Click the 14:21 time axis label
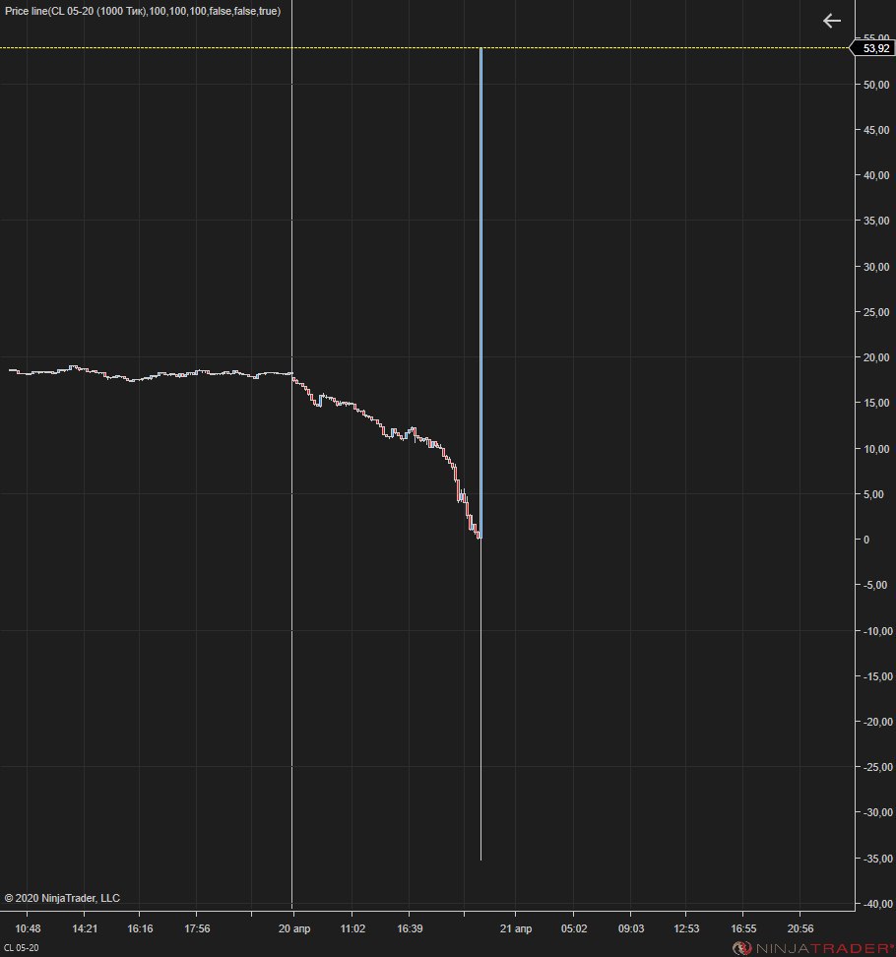 tap(85, 928)
